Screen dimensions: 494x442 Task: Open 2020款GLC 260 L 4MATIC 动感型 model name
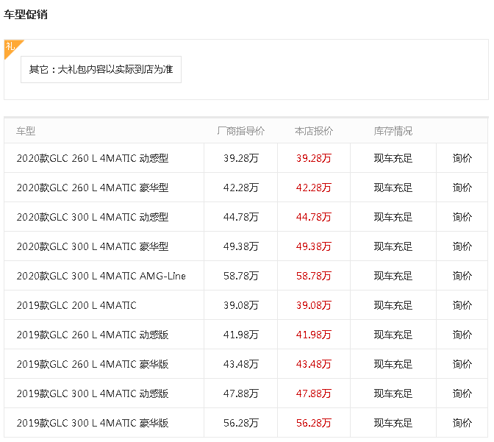[93, 158]
